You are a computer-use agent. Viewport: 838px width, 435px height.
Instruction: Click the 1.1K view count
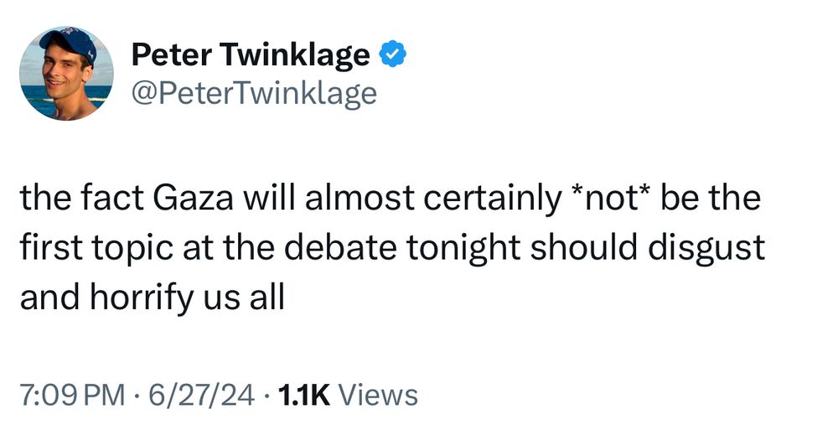[304, 393]
